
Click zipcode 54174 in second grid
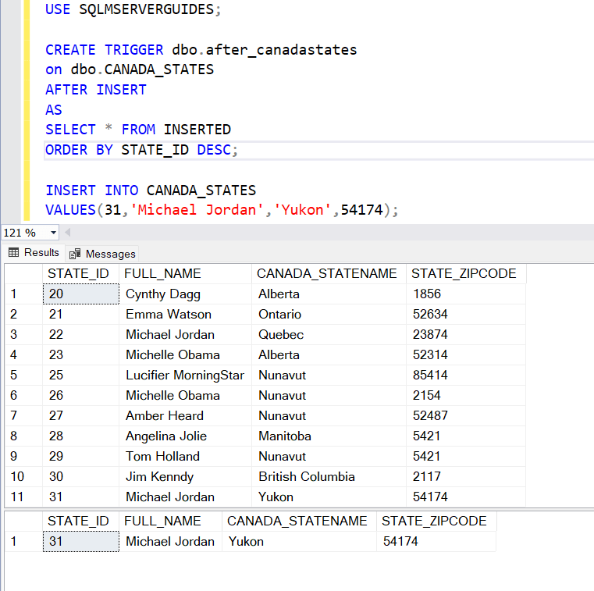coord(436,541)
